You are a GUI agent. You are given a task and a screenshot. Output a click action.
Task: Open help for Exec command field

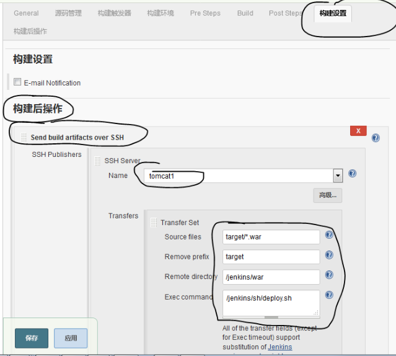[329, 295]
